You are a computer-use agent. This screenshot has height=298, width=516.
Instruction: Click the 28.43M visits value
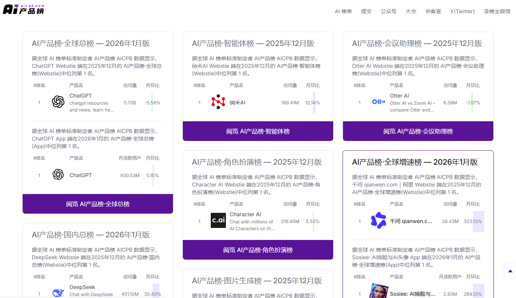(450, 221)
